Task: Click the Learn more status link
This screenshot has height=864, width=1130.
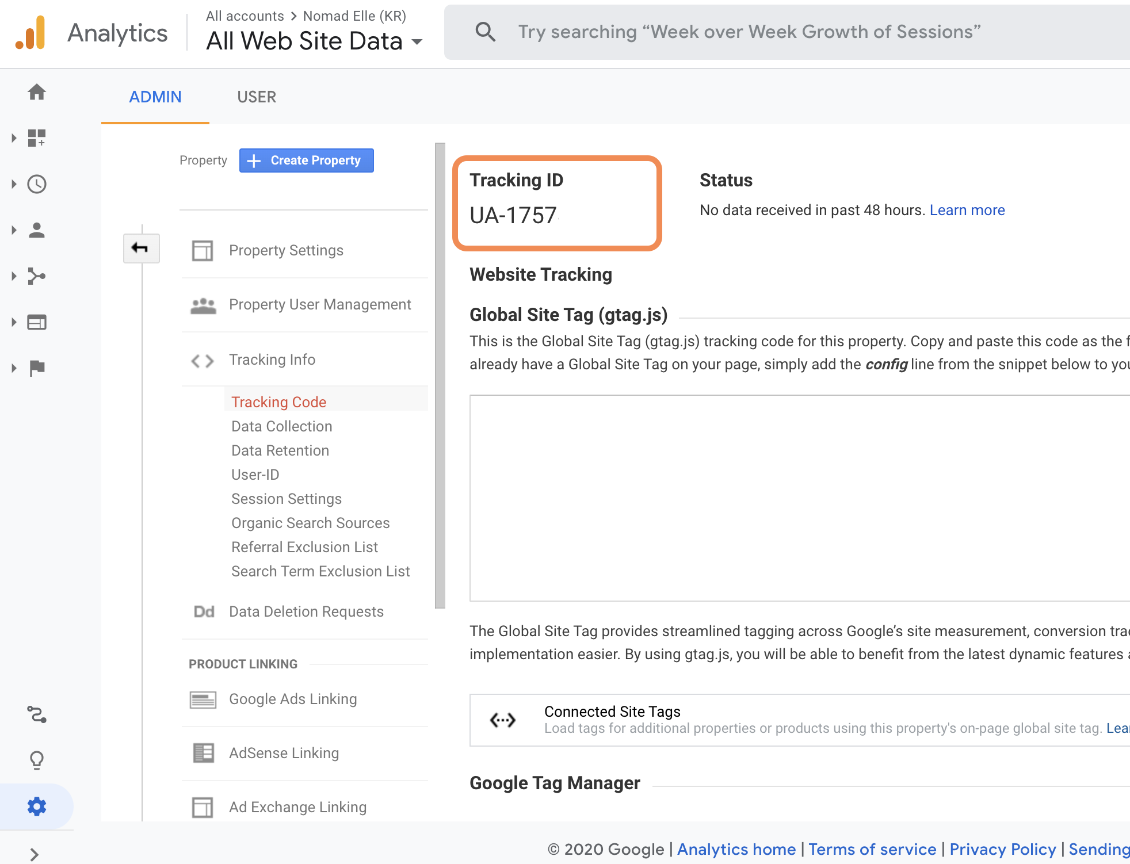Action: tap(967, 211)
